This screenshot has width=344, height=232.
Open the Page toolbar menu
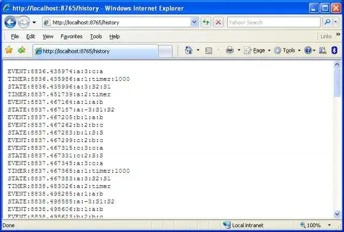click(257, 51)
